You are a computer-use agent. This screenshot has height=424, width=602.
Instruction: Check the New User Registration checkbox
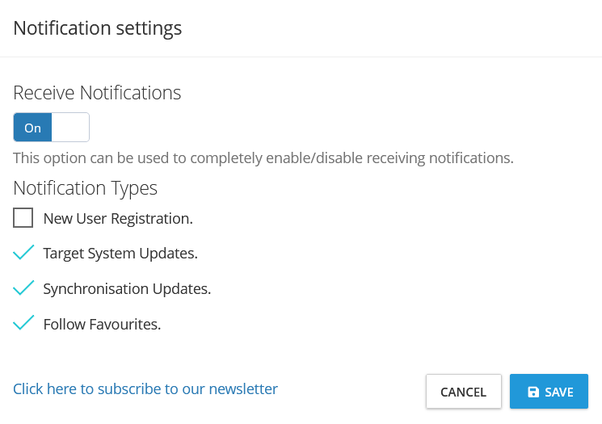[23, 218]
